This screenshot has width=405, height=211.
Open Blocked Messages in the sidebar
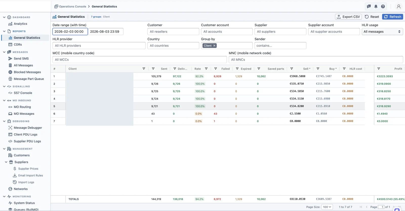[x=27, y=72]
